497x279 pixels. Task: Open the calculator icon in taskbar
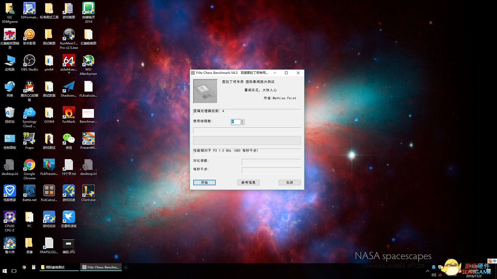point(34,267)
